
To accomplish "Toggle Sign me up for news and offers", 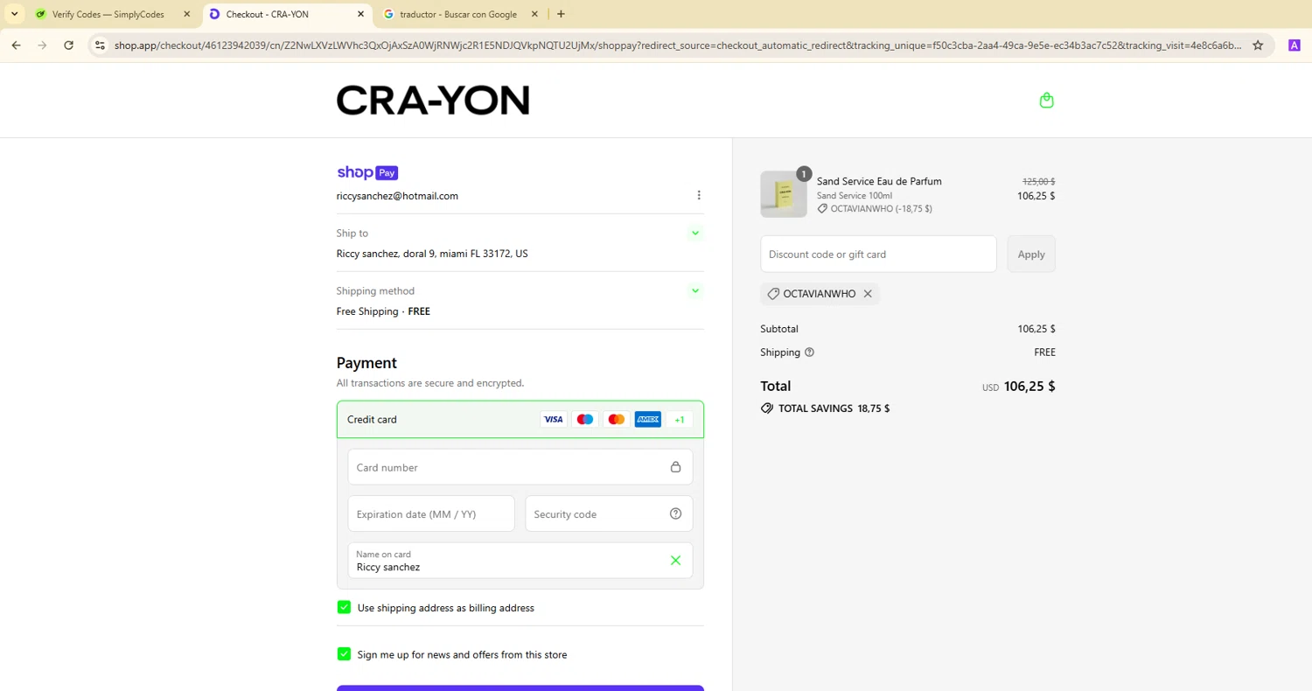I will (x=344, y=654).
